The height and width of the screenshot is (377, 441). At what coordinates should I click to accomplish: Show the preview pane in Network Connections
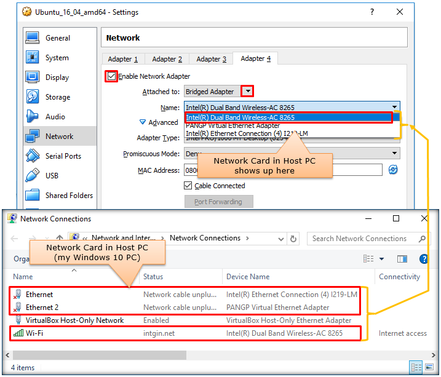402,259
